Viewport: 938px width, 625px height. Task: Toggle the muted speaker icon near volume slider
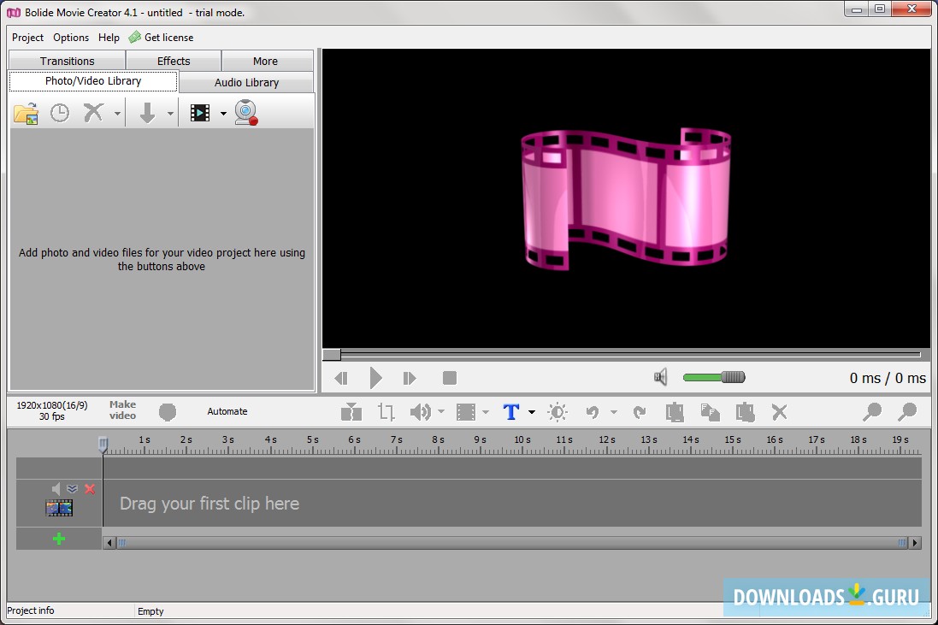[660, 377]
